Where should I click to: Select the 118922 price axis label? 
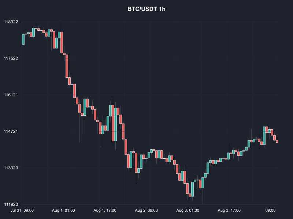coord(11,22)
